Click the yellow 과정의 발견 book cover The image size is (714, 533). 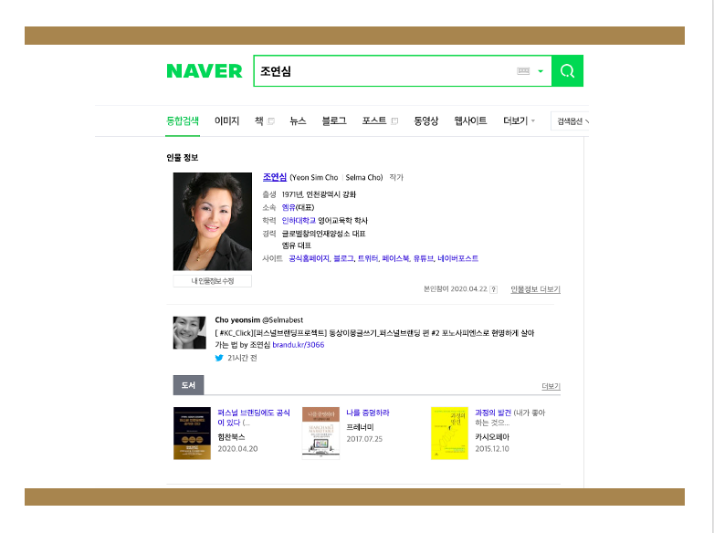point(449,434)
